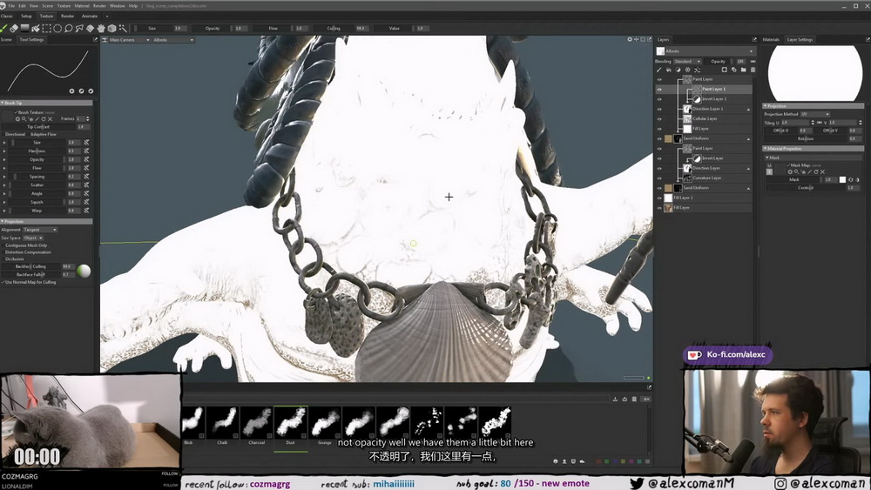Add a new adjustment layer with half-circle icon
Screen dimensions: 871x490
679,70
